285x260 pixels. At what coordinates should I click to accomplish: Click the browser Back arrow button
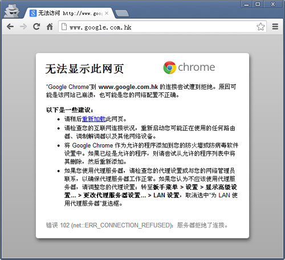10,27
